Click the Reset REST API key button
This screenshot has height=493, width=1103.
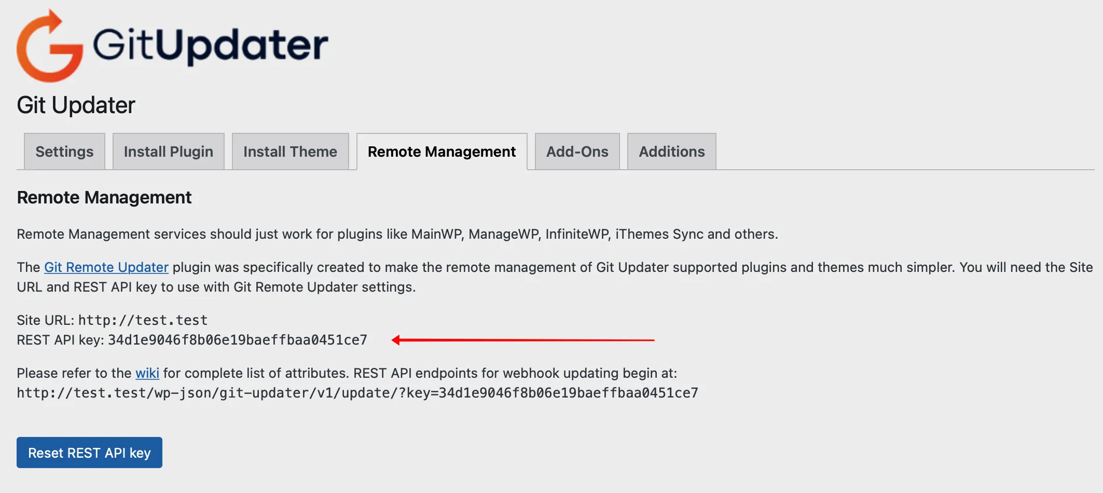[x=89, y=453]
